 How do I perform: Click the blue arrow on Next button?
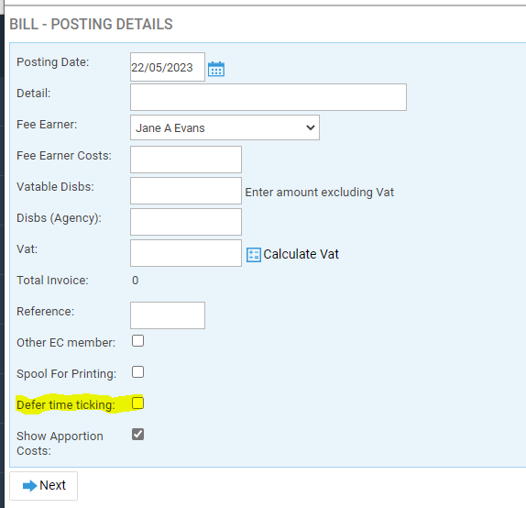[x=29, y=485]
